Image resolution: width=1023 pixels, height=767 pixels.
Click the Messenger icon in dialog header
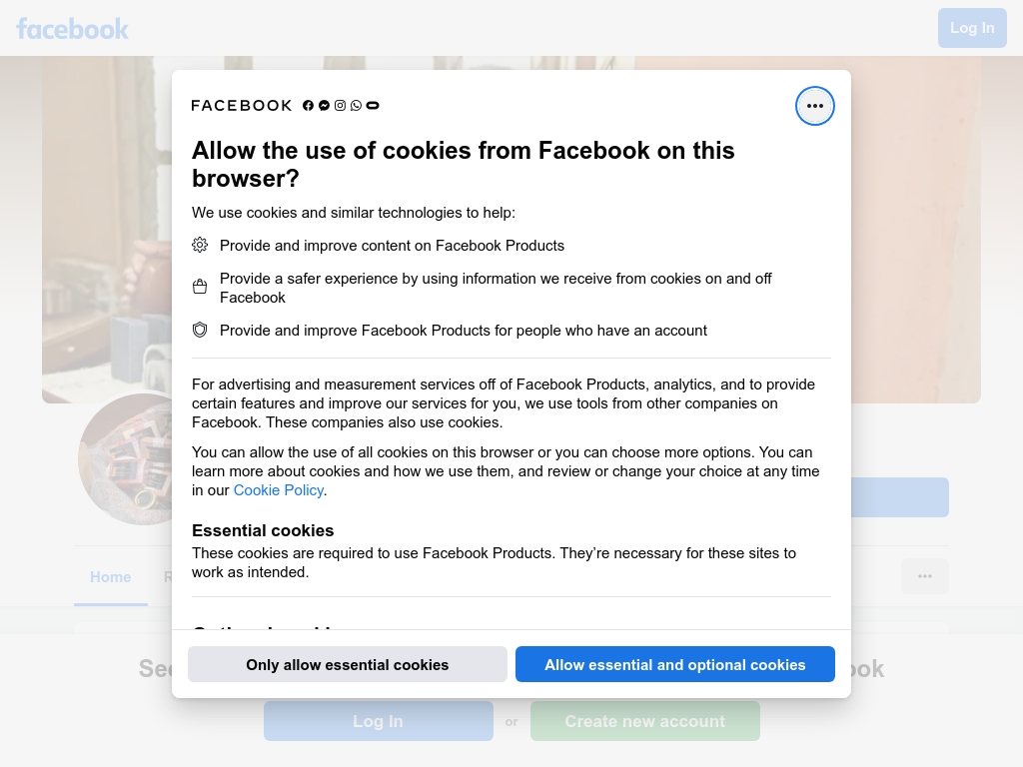tap(324, 106)
